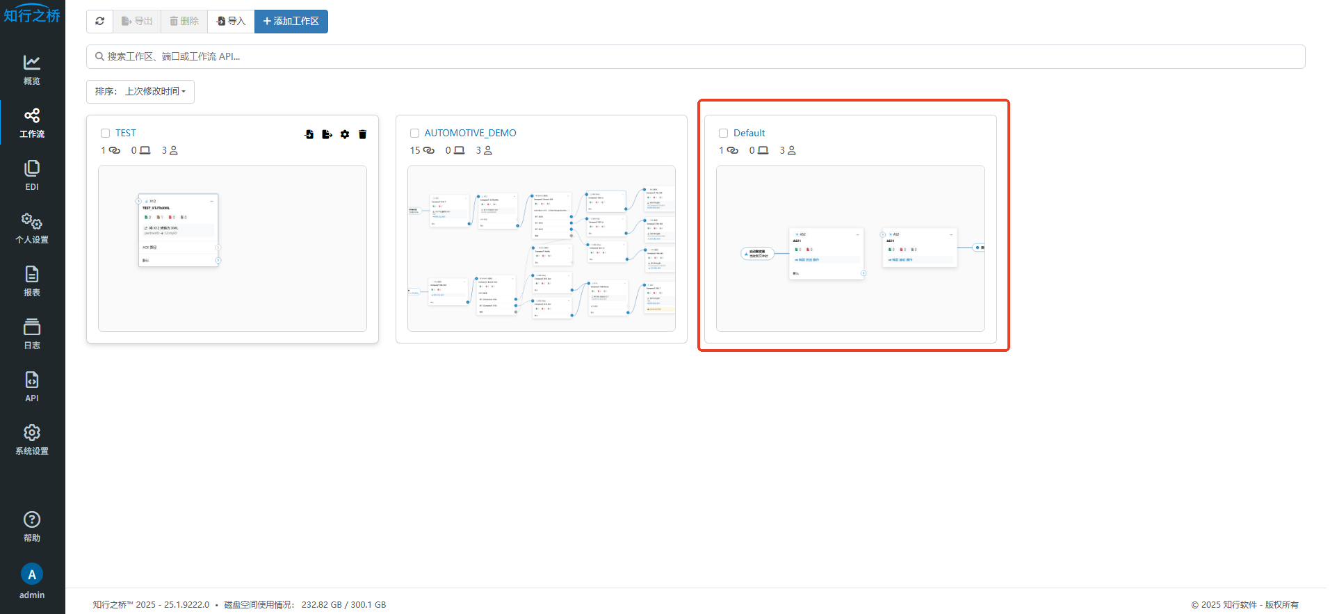Open the API section in sidebar
1330x614 pixels.
32,387
